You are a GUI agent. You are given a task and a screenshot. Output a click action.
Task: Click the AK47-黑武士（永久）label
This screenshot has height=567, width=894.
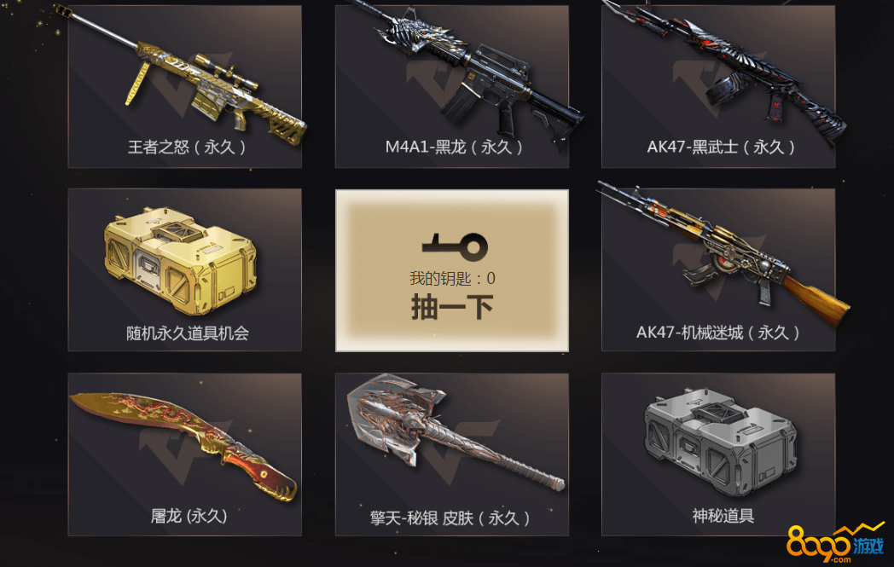click(721, 147)
